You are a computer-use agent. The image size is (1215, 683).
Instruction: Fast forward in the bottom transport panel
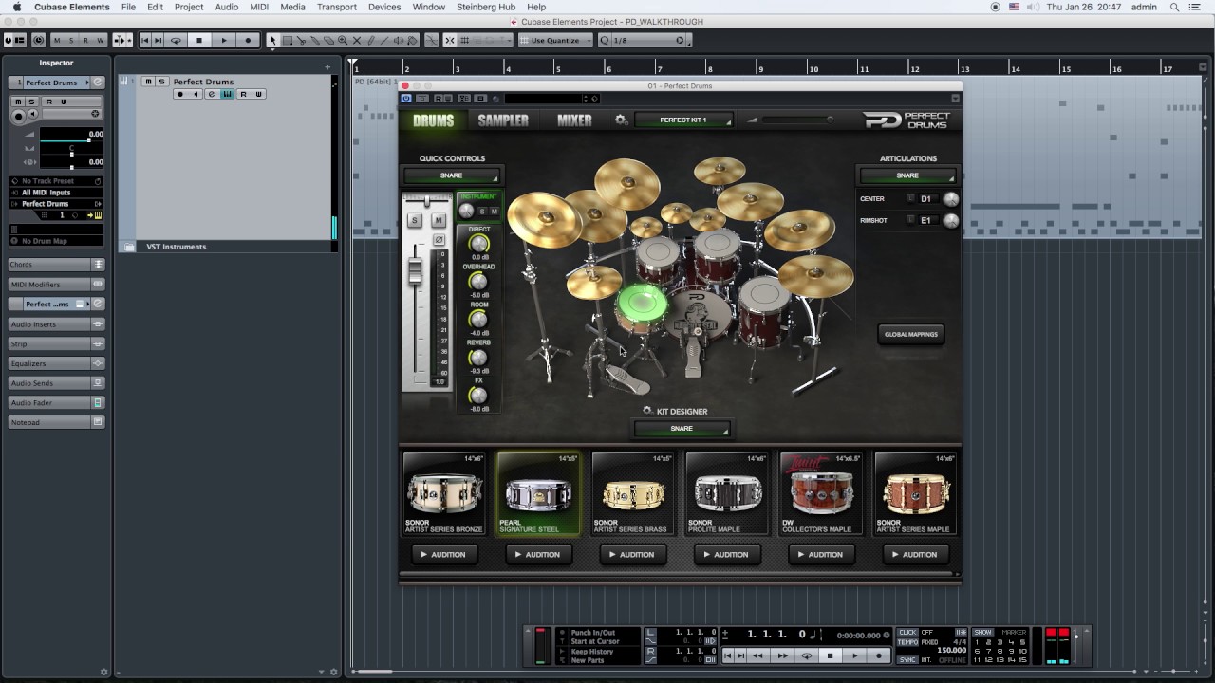pos(782,655)
